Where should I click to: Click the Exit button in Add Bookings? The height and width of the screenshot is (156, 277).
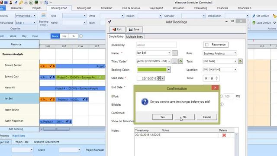point(117,29)
